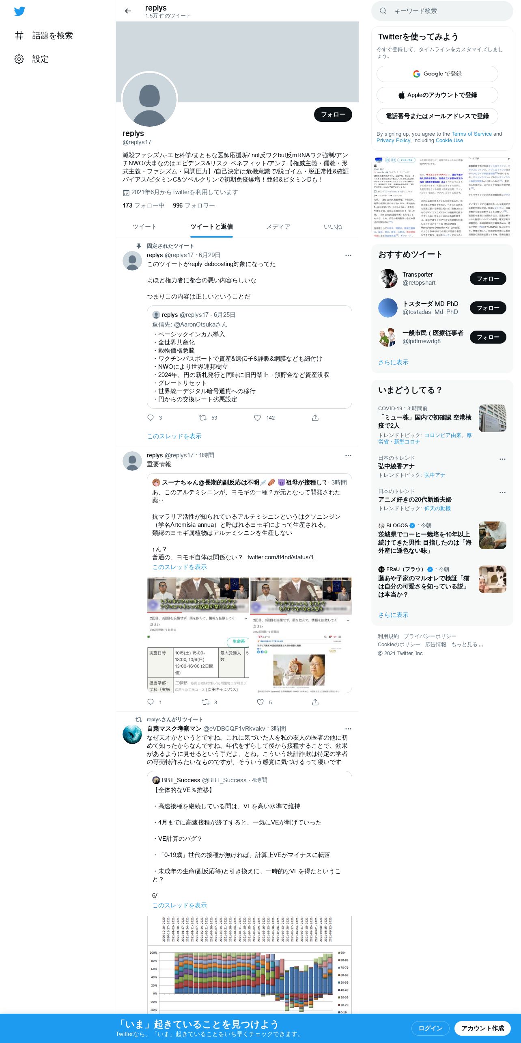The width and height of the screenshot is (521, 1043).
Task: Follow Transporter account
Action: click(488, 279)
